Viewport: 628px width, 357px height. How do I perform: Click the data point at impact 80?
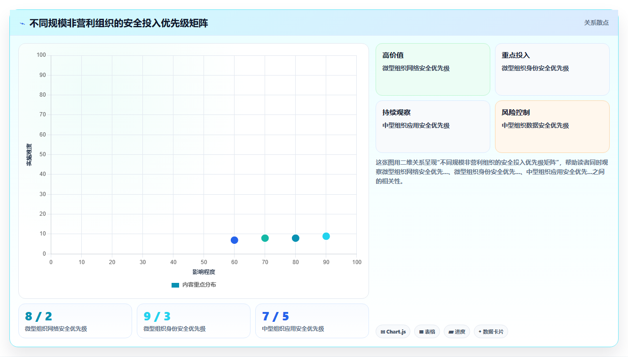296,238
